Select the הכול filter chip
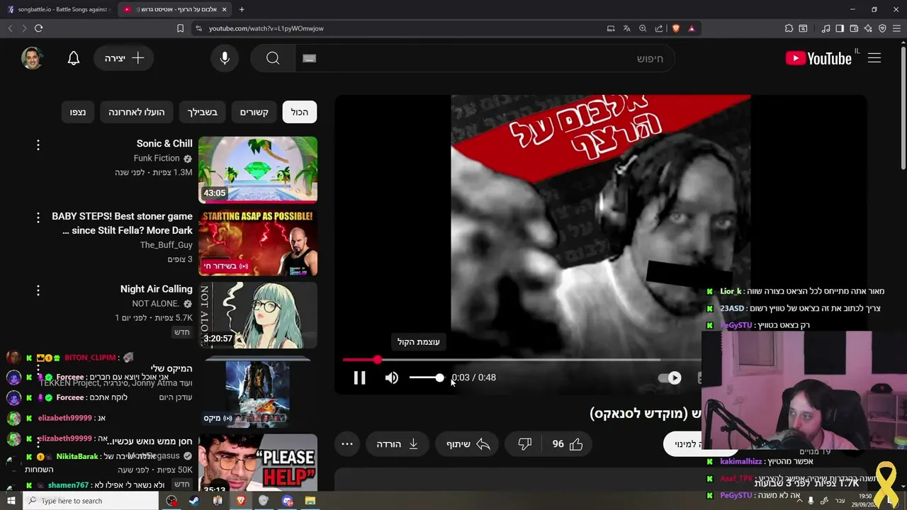907x510 pixels. coord(300,112)
